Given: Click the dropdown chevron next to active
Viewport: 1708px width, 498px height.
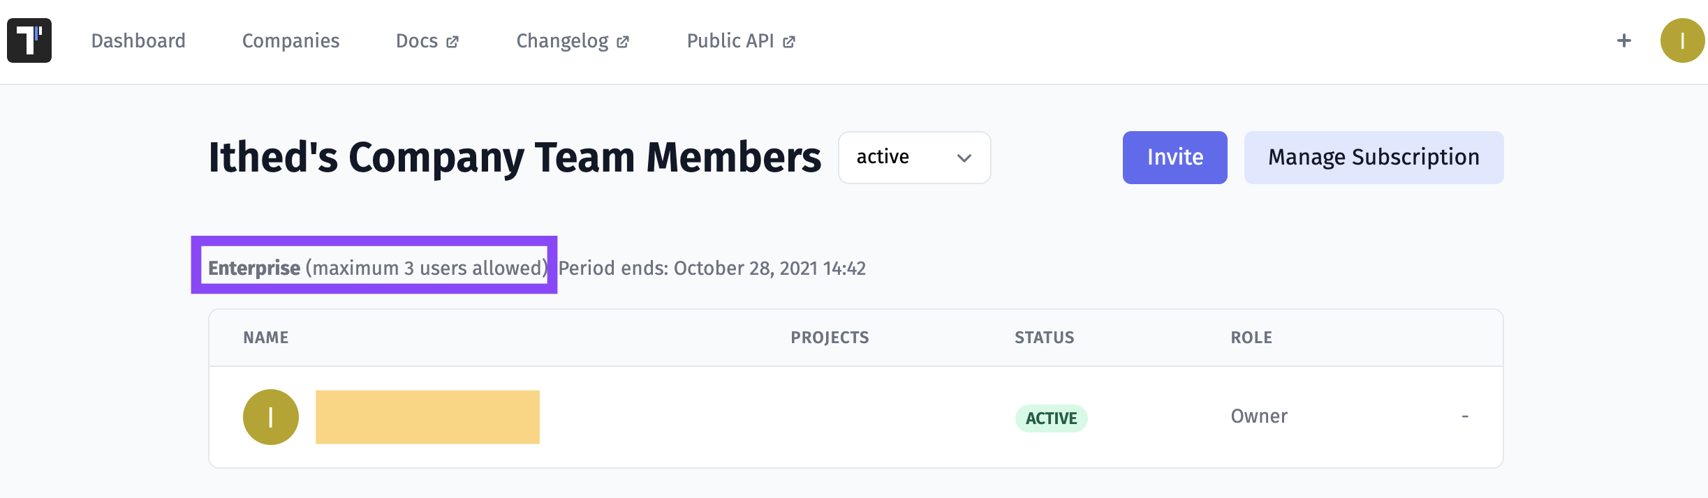Looking at the screenshot, I should (964, 158).
